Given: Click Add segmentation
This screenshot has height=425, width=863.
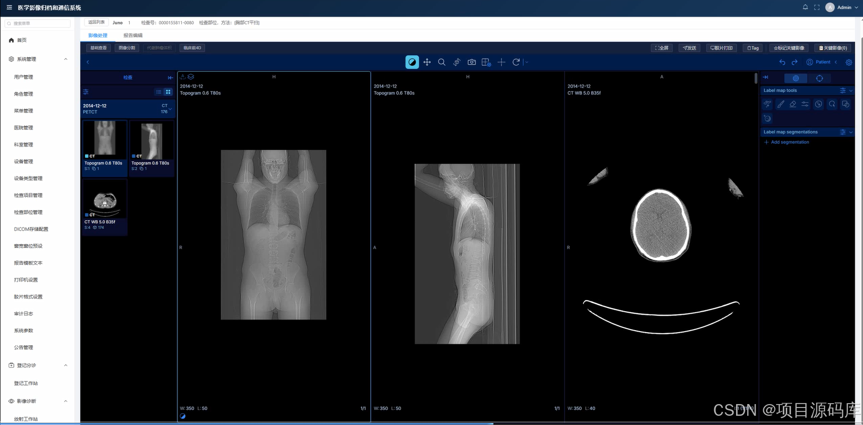Looking at the screenshot, I should pos(787,142).
